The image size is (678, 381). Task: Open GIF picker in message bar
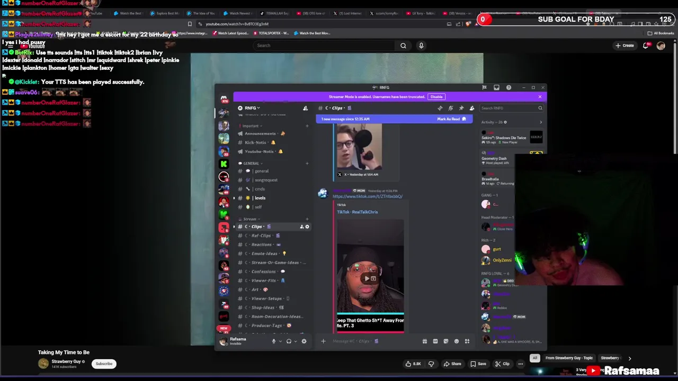435,341
